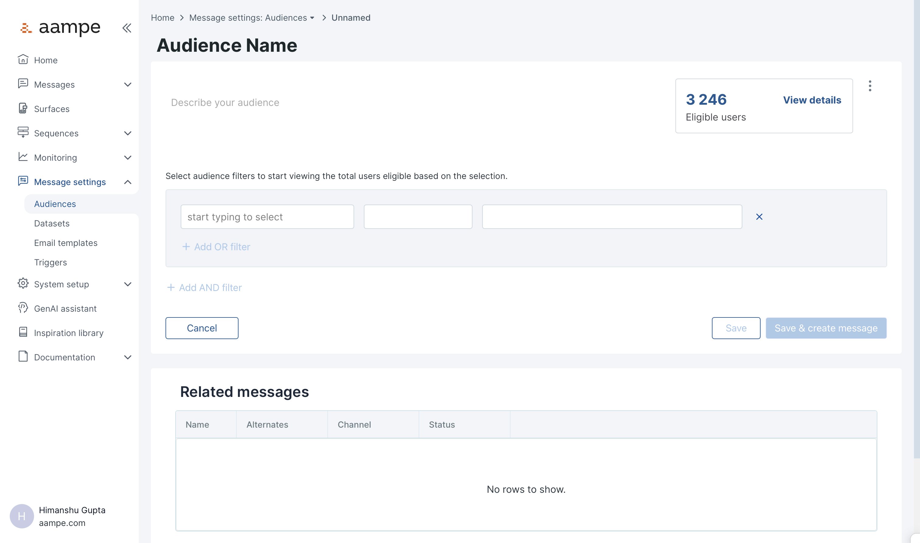Expand the Messages menu chevron

[127, 85]
